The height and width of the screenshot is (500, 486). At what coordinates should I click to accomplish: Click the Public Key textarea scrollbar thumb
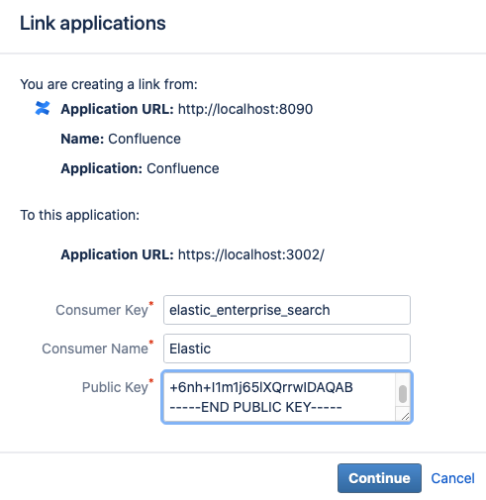[x=403, y=394]
